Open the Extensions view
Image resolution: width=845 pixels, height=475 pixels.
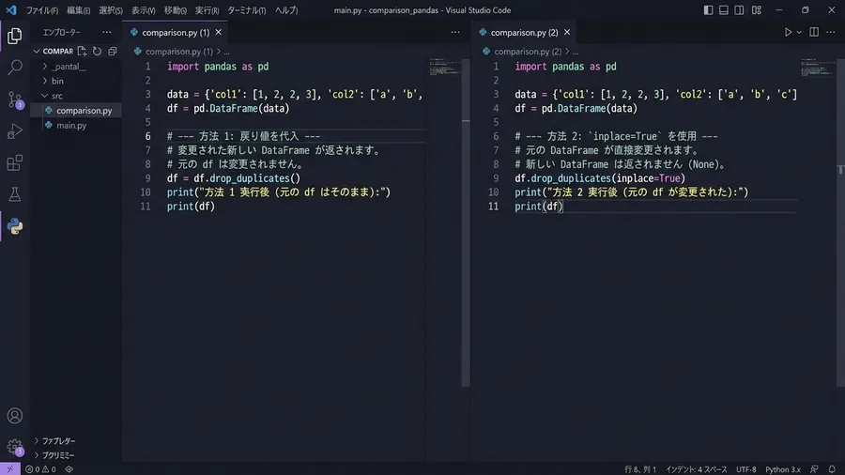(x=14, y=162)
